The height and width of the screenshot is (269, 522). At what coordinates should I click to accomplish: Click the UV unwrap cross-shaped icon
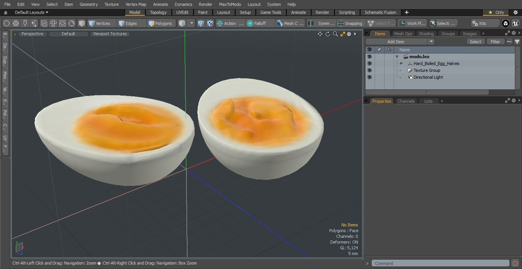tap(53, 23)
